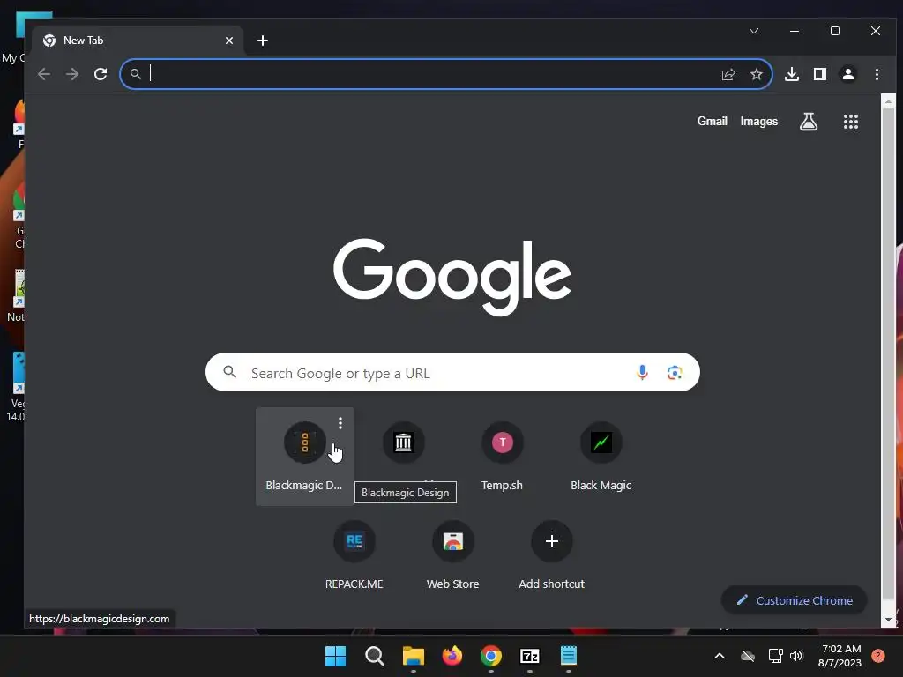Viewport: 903px width, 677px height.
Task: Open the Black Magic shortcut
Action: point(601,456)
